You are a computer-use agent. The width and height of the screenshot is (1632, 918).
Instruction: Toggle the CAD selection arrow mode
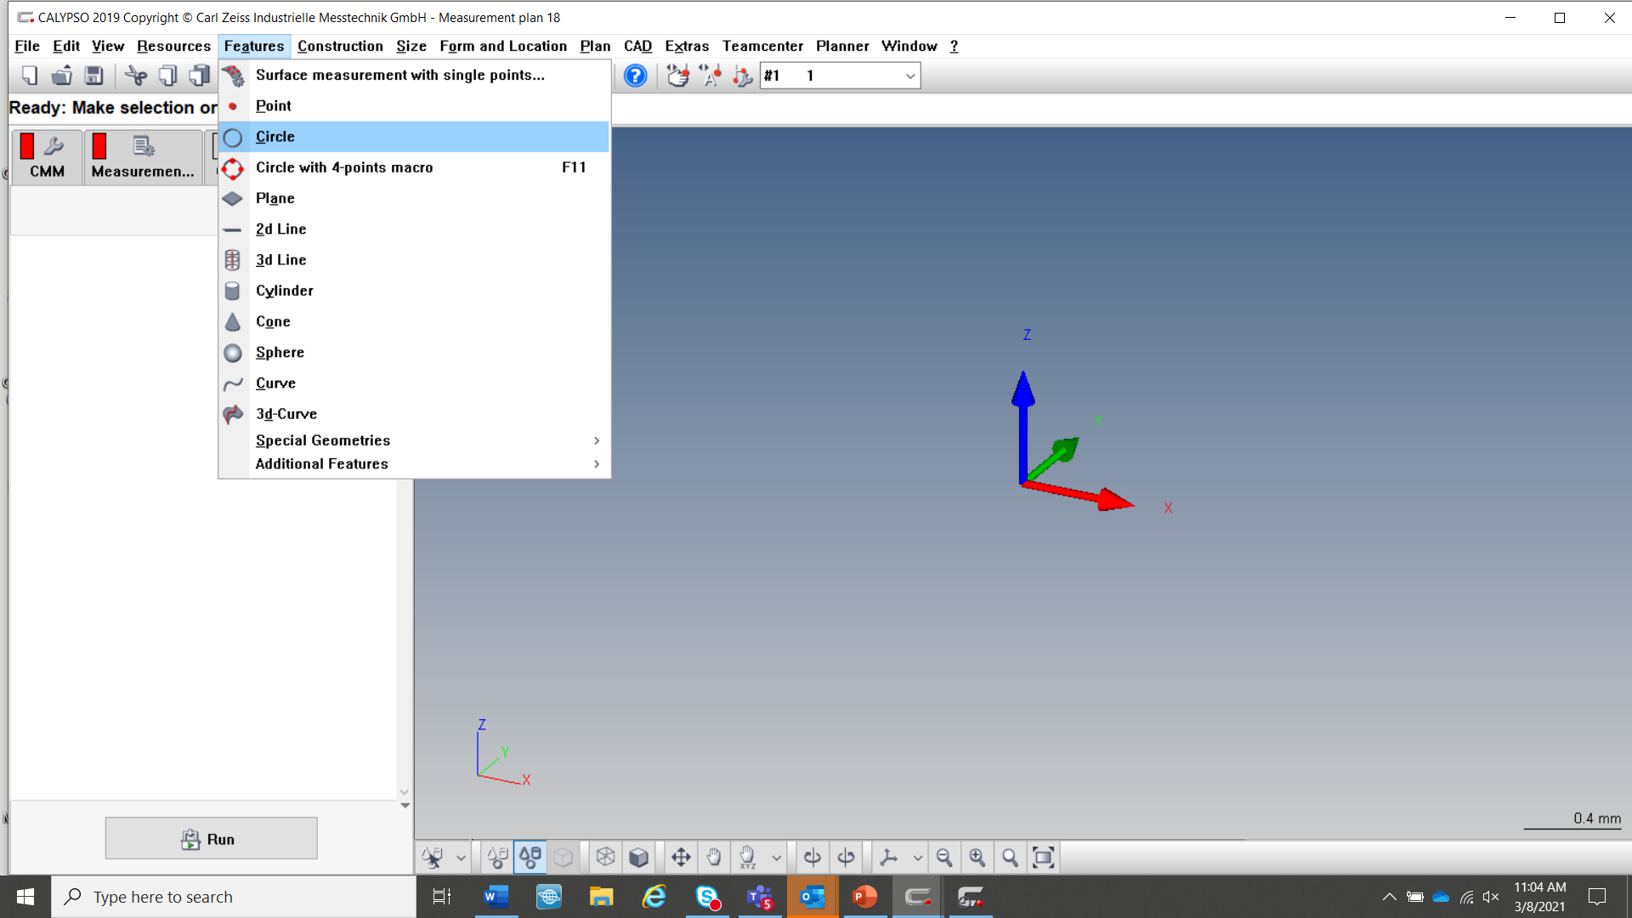[431, 857]
